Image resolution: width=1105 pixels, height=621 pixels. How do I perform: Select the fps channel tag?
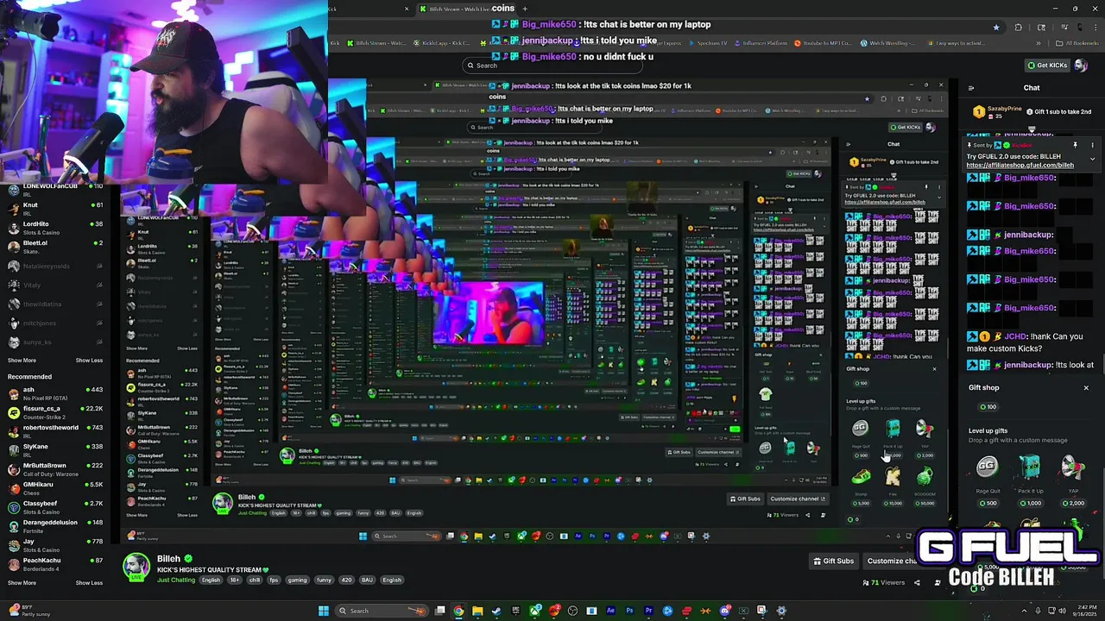pos(274,580)
